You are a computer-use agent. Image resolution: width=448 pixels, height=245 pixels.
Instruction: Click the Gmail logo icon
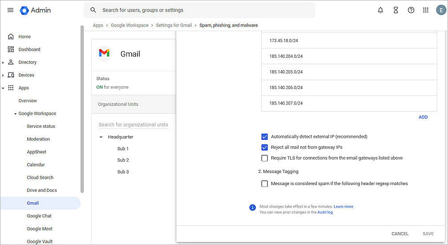click(x=104, y=53)
